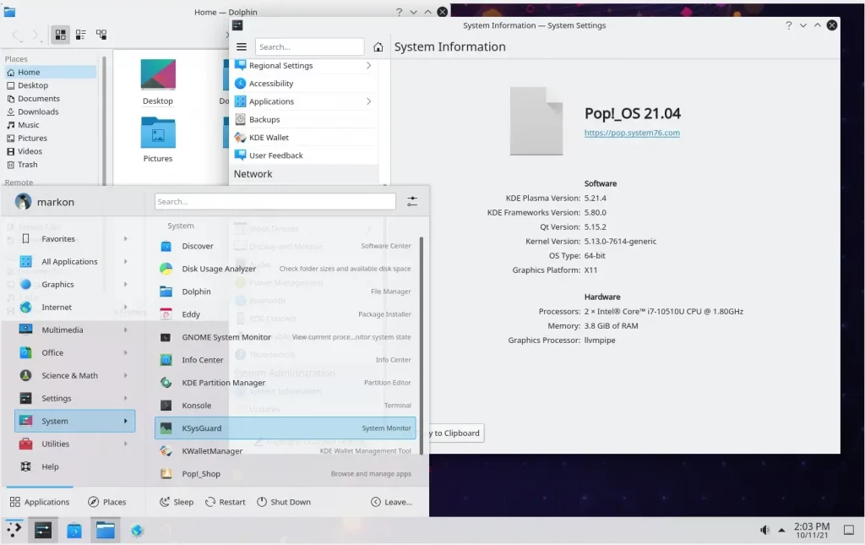Switch Dolphin to details tree view mode
The width and height of the screenshot is (865, 545).
coord(101,34)
